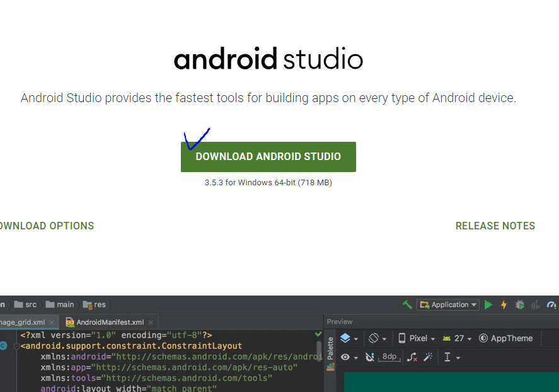This screenshot has width=559, height=392.
Task: Expand the design surface layers dropdown arrow
Action: [x=356, y=339]
